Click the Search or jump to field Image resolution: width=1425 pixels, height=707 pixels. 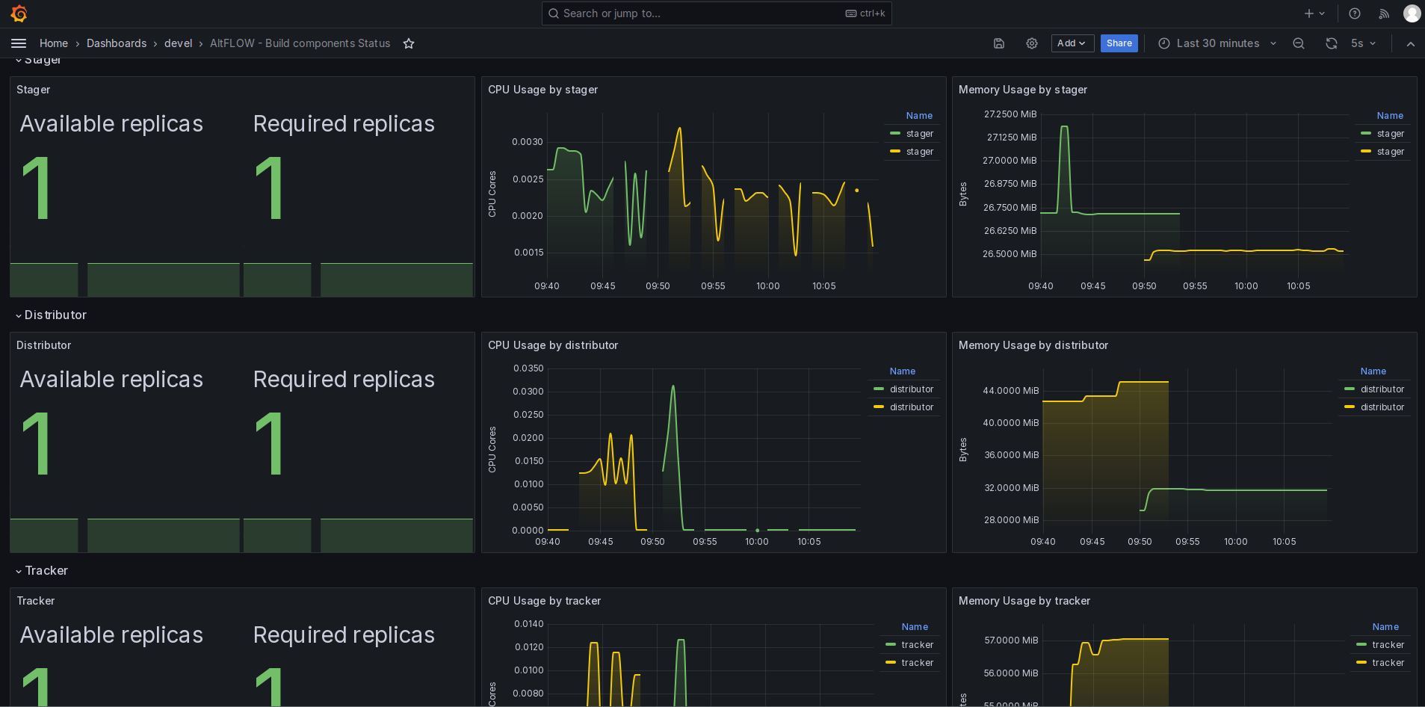[x=717, y=13]
